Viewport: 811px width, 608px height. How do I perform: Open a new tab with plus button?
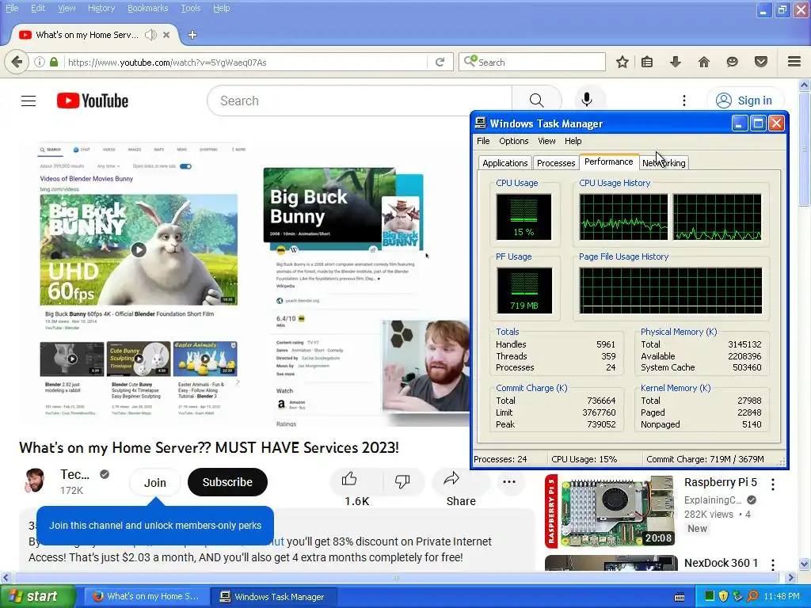click(x=192, y=35)
